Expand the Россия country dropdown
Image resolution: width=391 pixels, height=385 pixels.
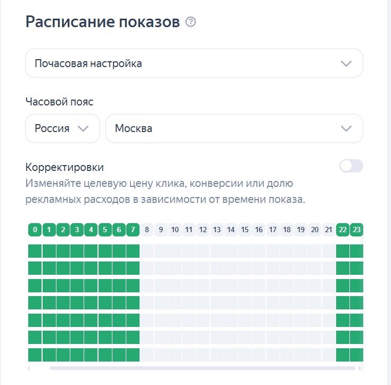pyautogui.click(x=62, y=128)
